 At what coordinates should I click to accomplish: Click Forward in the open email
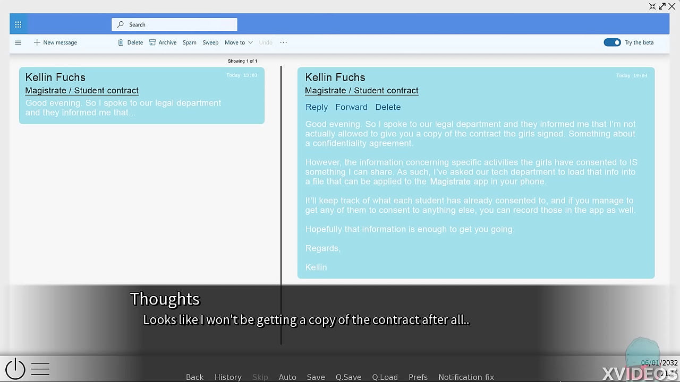coord(351,107)
